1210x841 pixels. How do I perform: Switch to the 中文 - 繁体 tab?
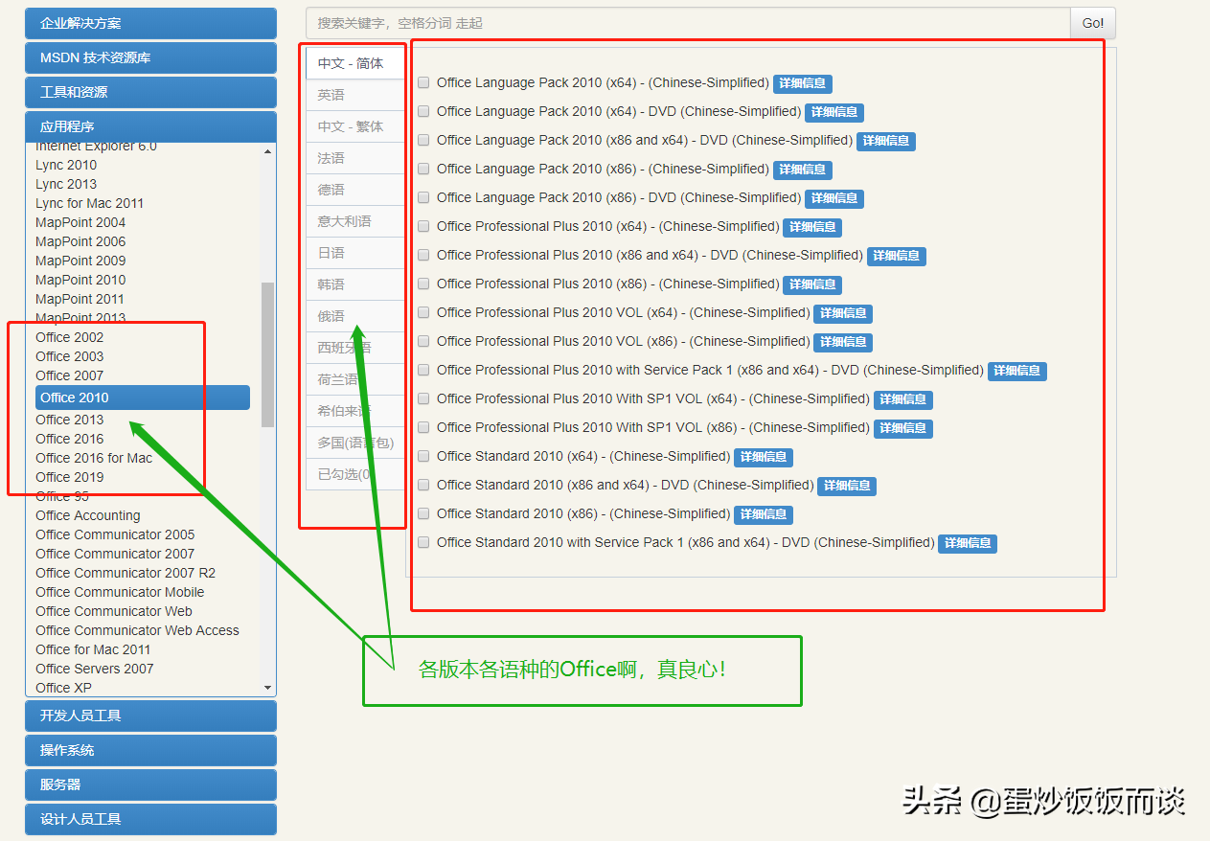pyautogui.click(x=354, y=126)
